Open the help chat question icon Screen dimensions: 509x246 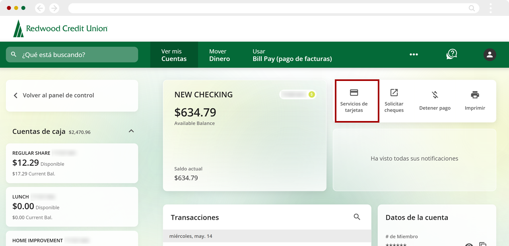(x=451, y=54)
